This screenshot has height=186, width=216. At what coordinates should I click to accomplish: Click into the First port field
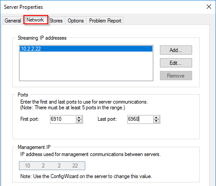tap(63, 119)
